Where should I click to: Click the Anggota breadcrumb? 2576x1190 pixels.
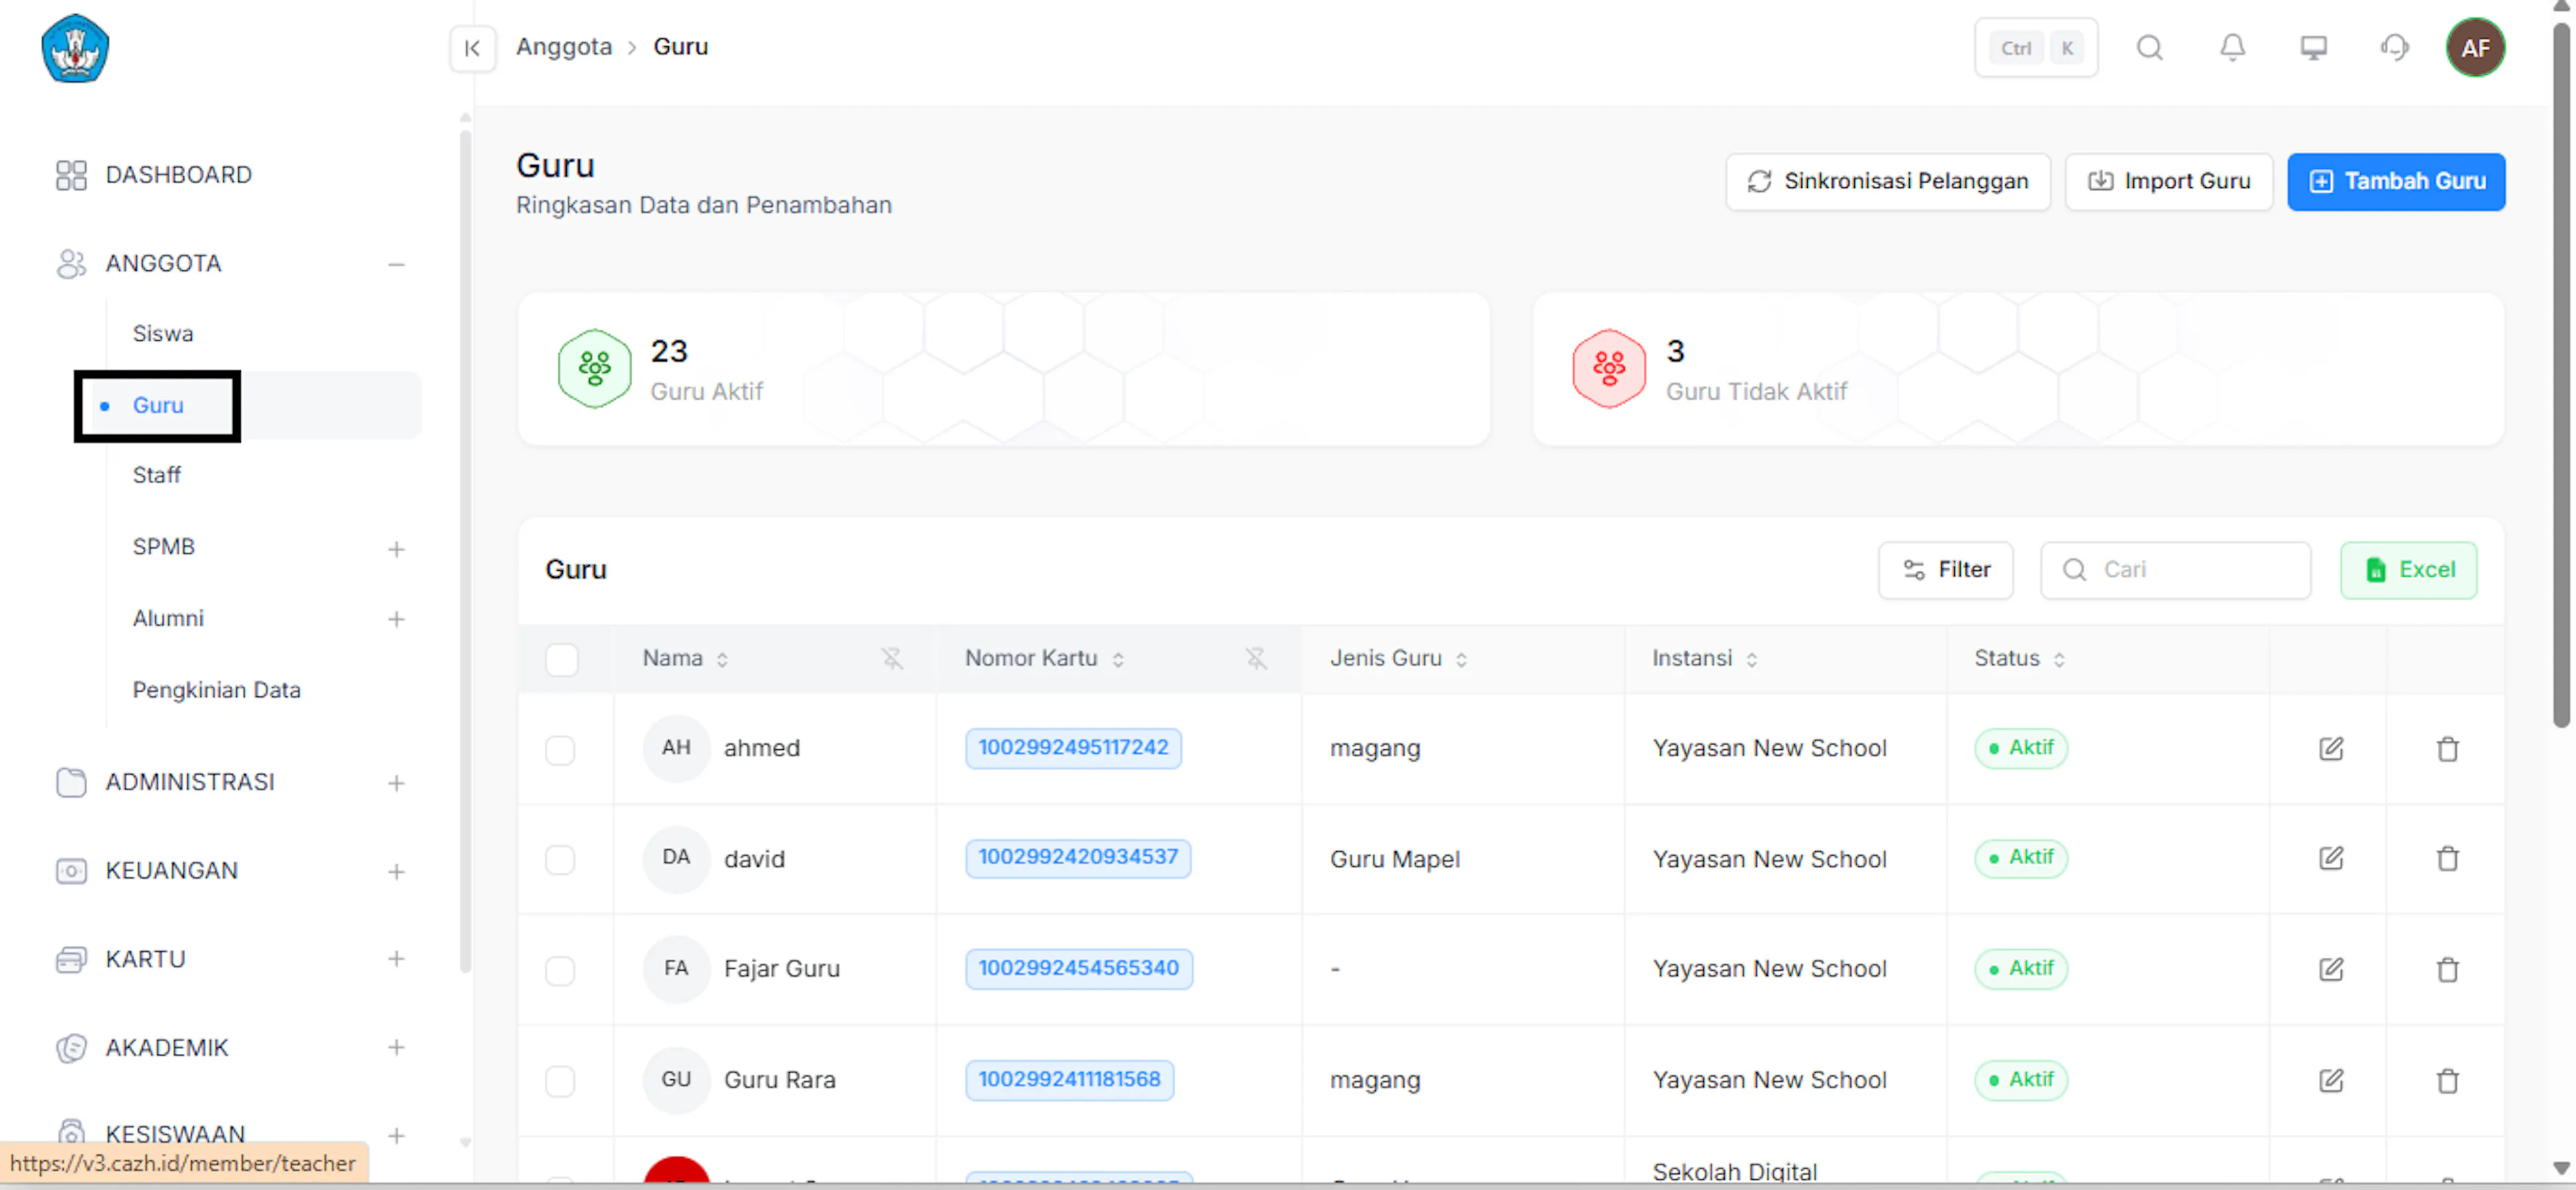[x=564, y=47]
